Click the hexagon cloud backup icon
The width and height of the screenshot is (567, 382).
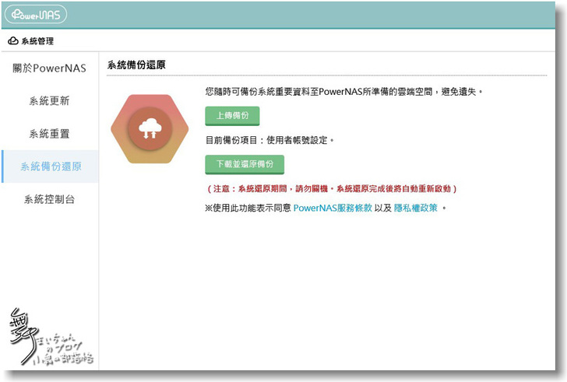150,129
